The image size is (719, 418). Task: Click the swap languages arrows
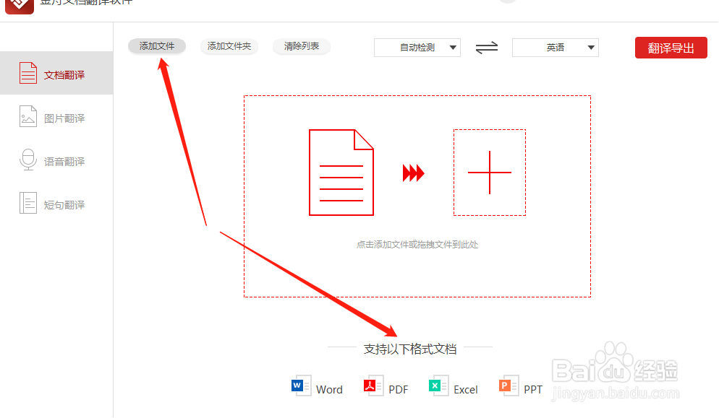[x=485, y=47]
